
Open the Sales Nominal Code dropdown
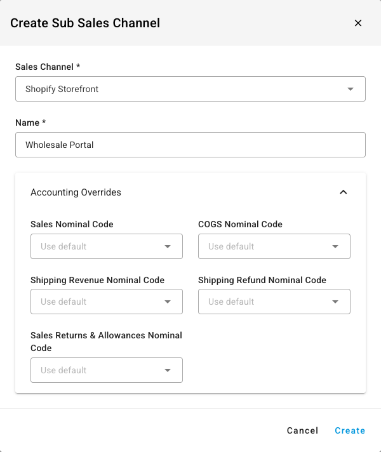(x=107, y=246)
